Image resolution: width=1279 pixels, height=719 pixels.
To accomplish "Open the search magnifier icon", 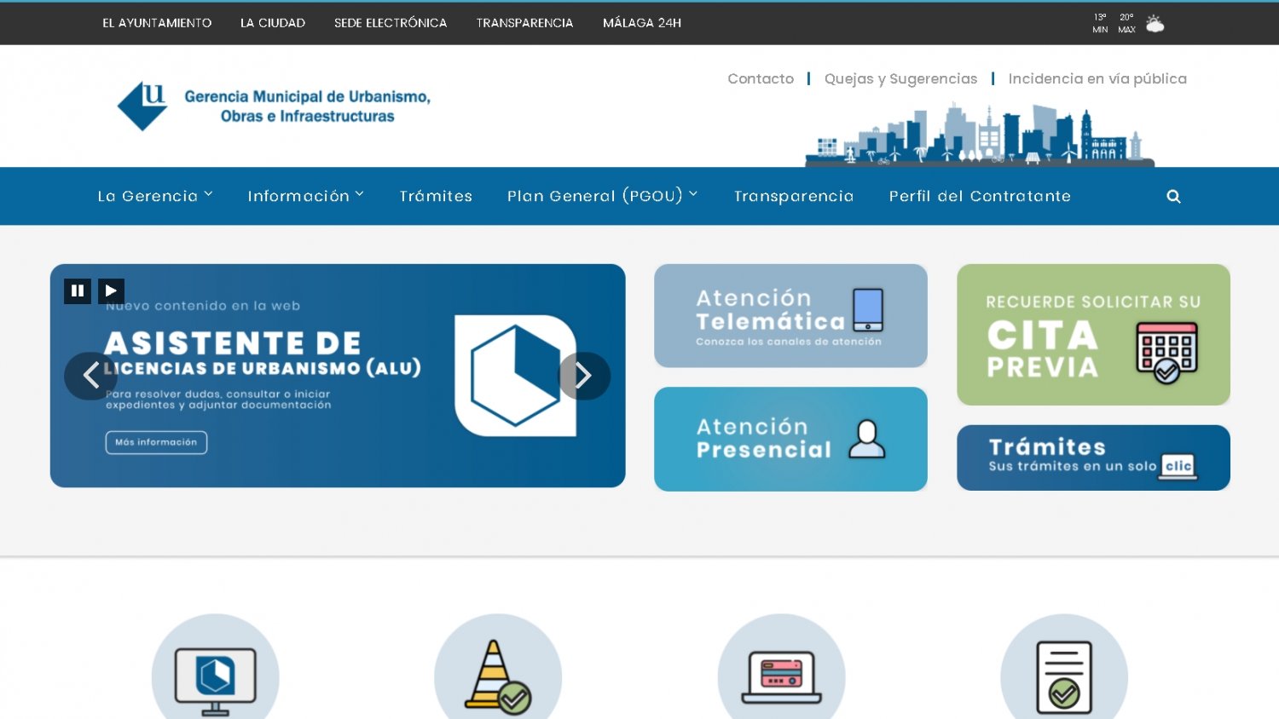I will [x=1173, y=197].
